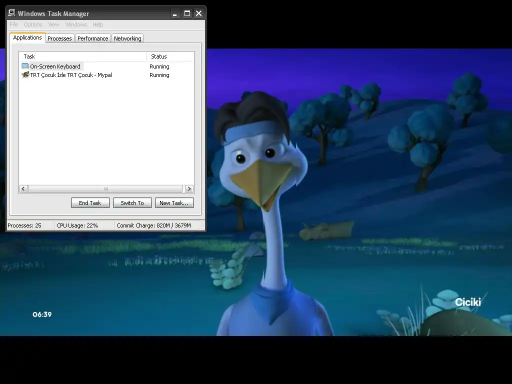Click the right arrow of horizontal scrollbar
The height and width of the screenshot is (384, 512).
(x=189, y=188)
